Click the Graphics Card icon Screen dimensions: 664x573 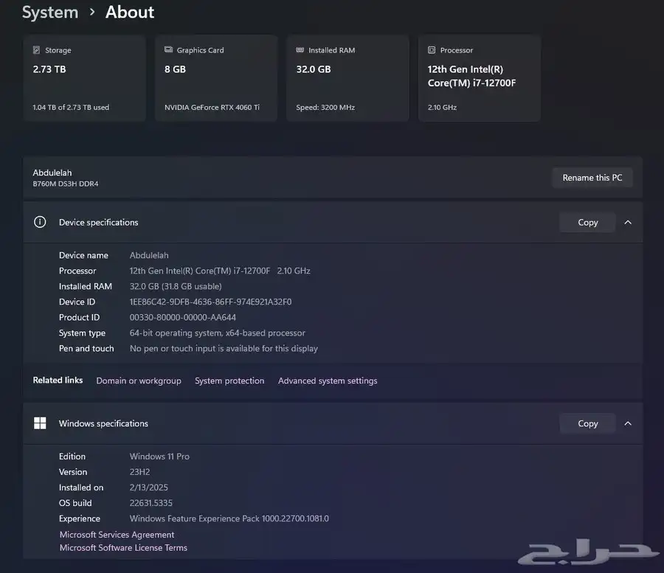[168, 49]
